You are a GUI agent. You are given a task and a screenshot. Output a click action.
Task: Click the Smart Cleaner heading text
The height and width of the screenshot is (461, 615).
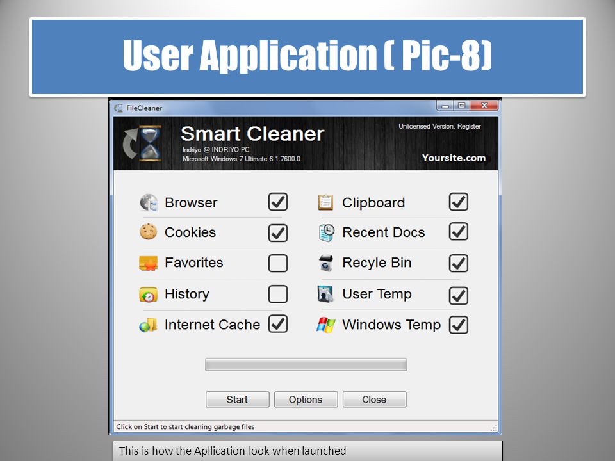[x=252, y=134]
